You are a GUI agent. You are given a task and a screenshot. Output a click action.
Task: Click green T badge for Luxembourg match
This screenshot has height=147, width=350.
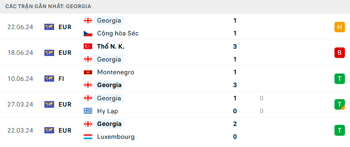pyautogui.click(x=339, y=130)
